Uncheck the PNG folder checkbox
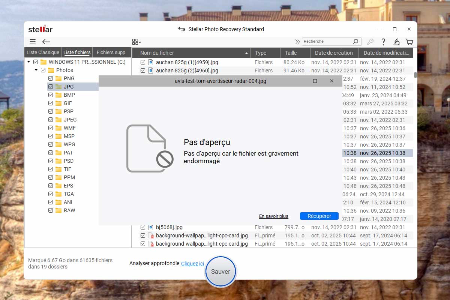 click(x=51, y=78)
